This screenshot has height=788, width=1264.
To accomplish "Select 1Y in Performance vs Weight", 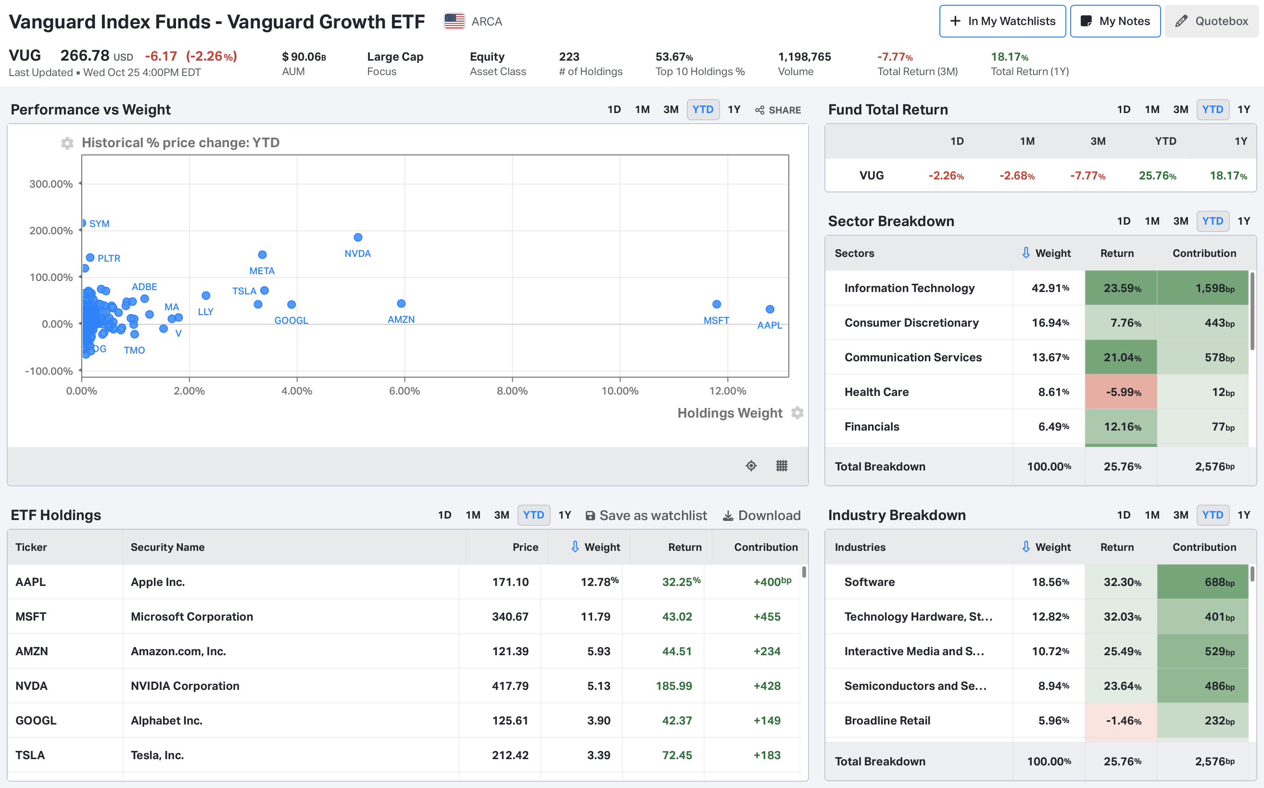I will 733,110.
